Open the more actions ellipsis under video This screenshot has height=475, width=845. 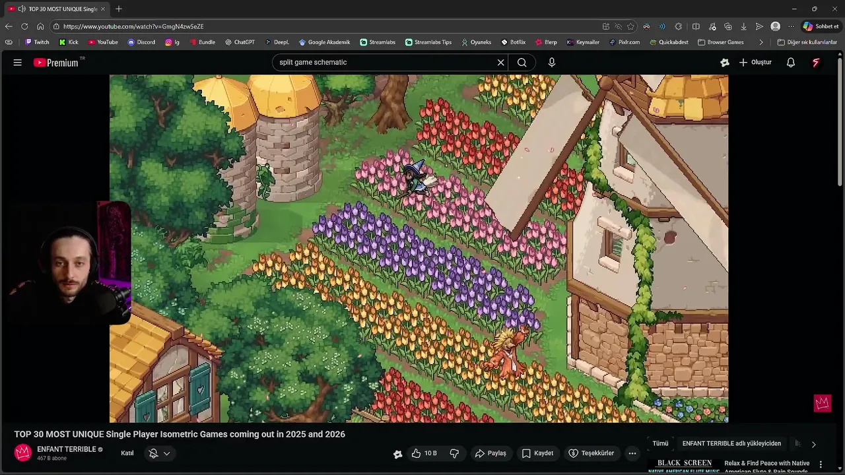click(632, 453)
